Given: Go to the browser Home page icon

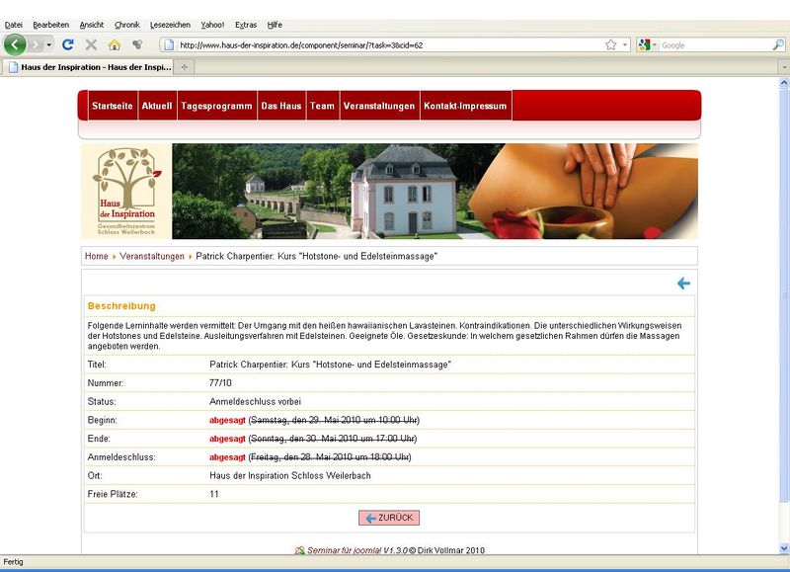Looking at the screenshot, I should tap(115, 44).
